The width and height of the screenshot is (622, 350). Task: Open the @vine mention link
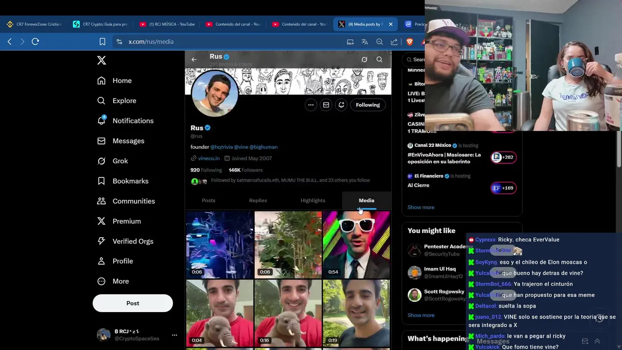point(241,147)
